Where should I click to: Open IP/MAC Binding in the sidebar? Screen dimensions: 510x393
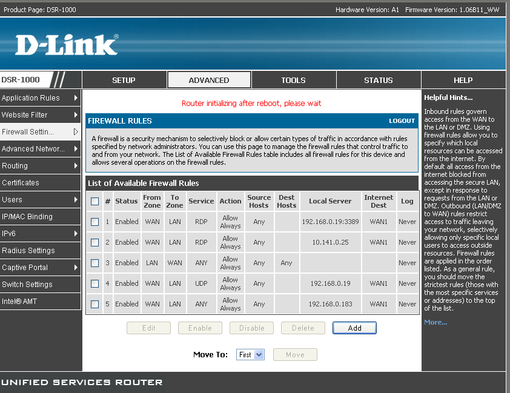[40, 217]
